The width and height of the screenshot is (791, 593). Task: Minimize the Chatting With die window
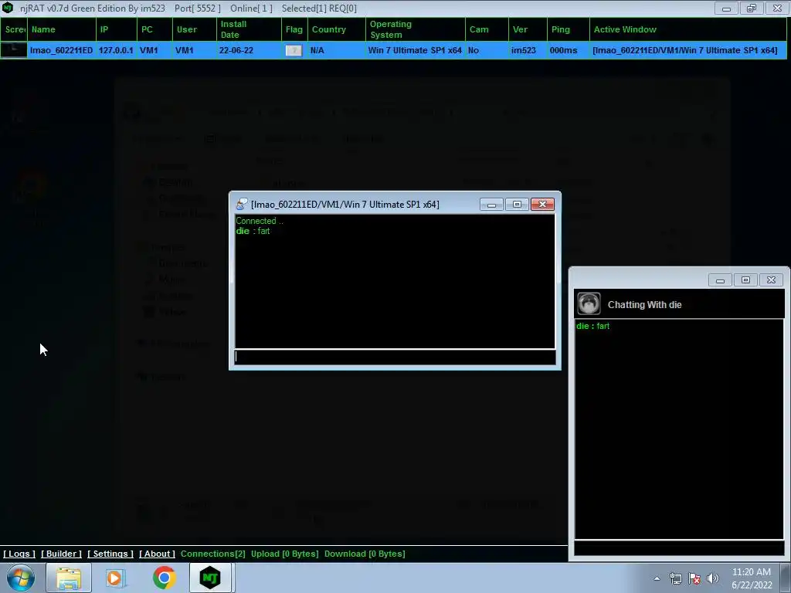pos(721,280)
